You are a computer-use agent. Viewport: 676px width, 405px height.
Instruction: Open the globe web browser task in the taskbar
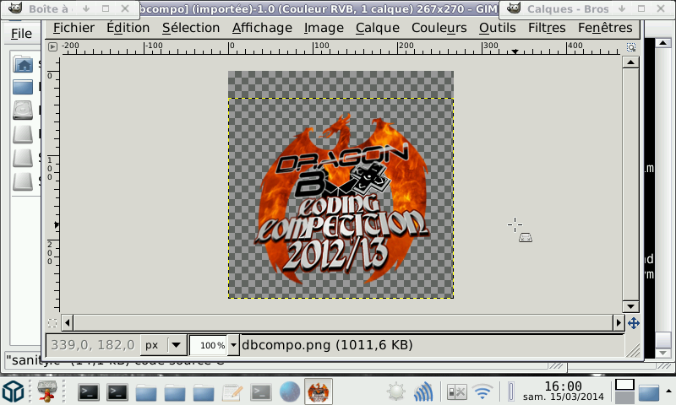point(290,392)
